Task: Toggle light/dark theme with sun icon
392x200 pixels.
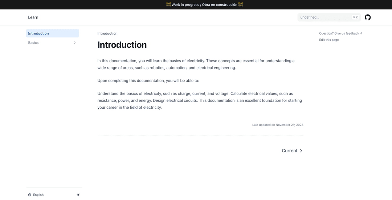Action: click(78, 195)
